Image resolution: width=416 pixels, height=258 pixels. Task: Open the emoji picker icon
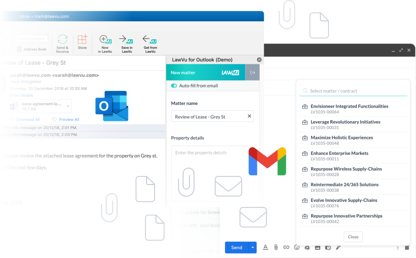(x=297, y=247)
